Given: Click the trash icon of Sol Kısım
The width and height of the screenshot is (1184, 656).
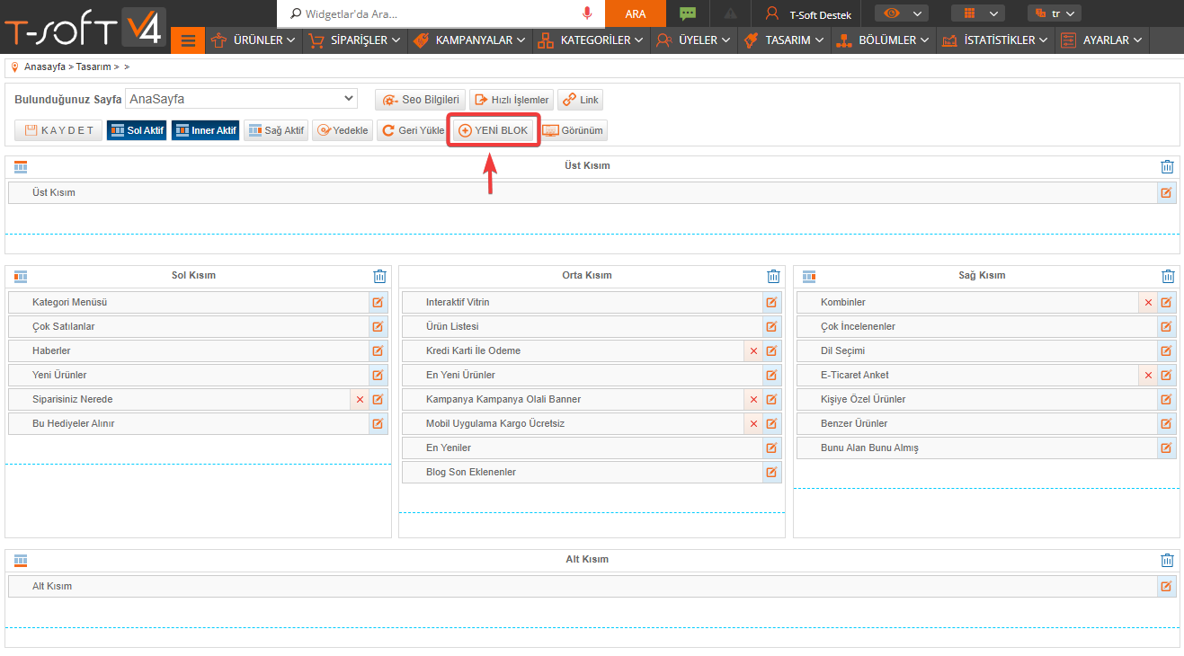Looking at the screenshot, I should pyautogui.click(x=379, y=276).
